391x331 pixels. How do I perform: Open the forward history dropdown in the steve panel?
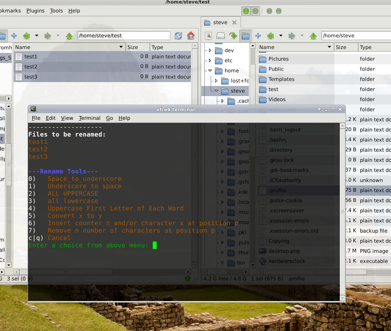(302, 36)
